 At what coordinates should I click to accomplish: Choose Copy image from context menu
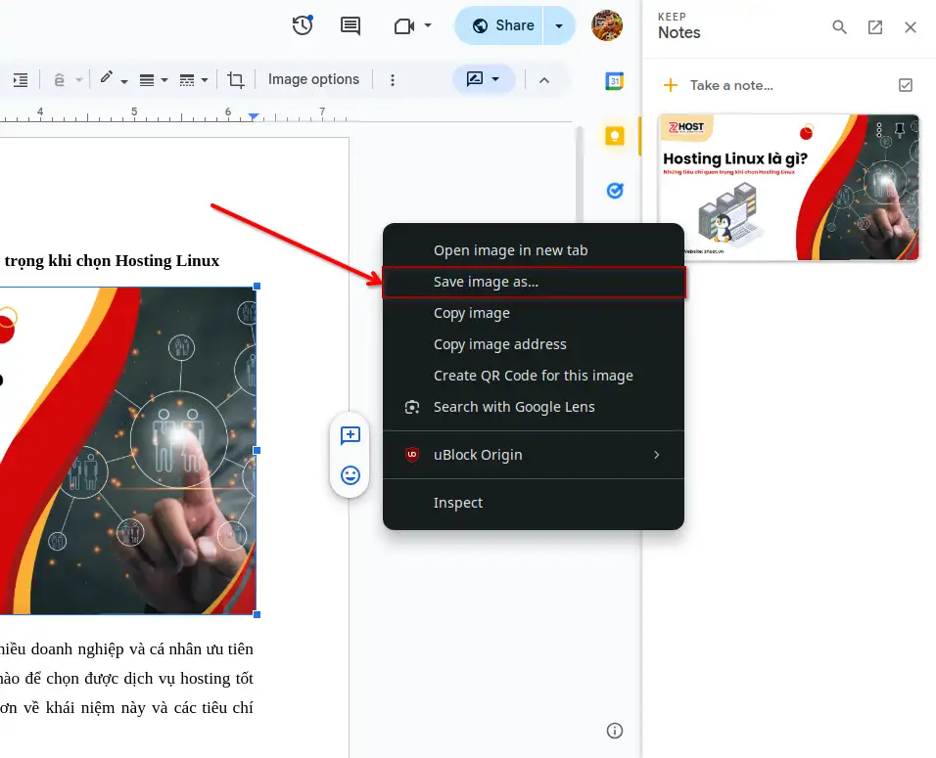click(533, 313)
